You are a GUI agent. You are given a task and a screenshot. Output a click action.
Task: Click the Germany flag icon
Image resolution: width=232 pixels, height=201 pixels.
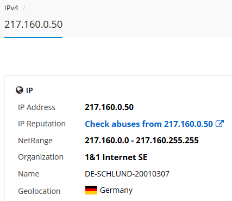coord(91,190)
